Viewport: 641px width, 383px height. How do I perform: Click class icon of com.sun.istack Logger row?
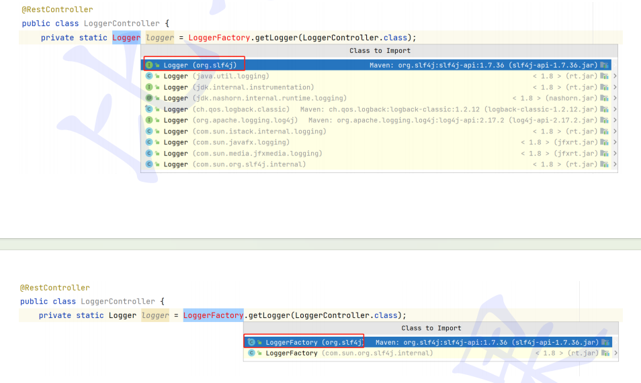[x=149, y=131]
